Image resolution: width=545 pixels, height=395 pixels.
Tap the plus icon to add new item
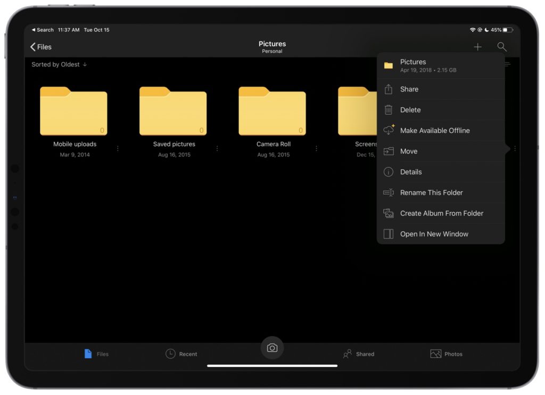coord(477,47)
